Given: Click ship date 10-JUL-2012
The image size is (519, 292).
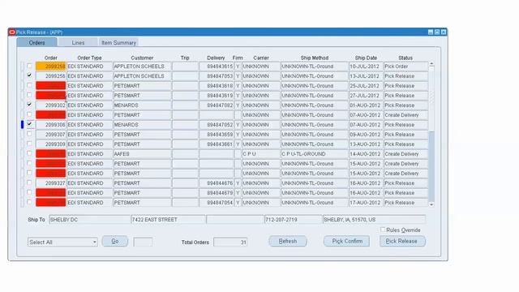Looking at the screenshot, I should coord(366,67).
